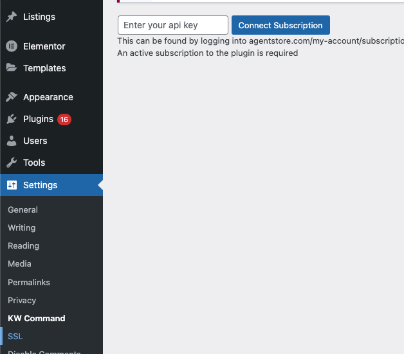Click the Tools wrench icon
The height and width of the screenshot is (354, 404).
point(12,163)
